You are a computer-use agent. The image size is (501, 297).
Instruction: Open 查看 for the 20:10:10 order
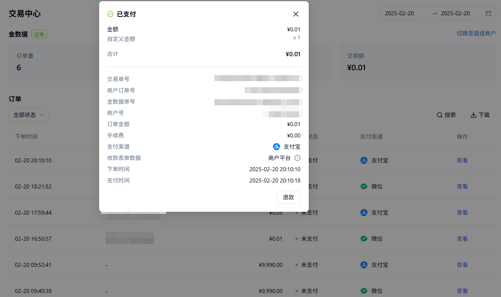point(462,160)
